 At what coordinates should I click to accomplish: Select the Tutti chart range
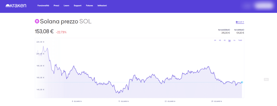(x=240, y=40)
